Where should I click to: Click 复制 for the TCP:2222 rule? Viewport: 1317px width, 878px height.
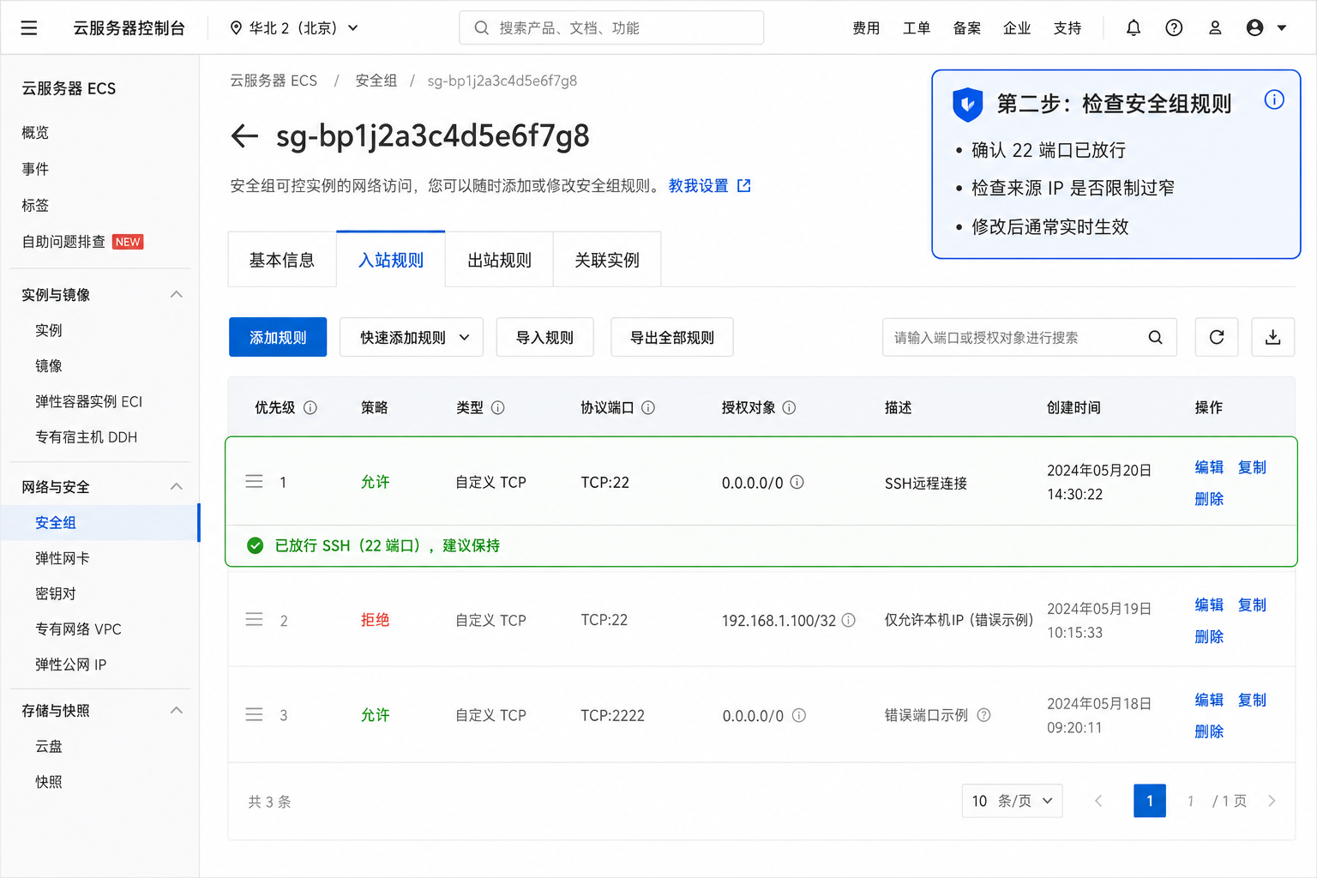point(1252,700)
